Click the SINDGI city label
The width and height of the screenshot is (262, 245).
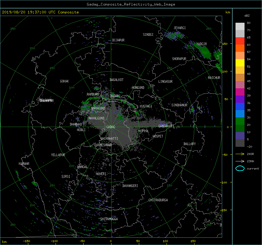(x=148, y=35)
